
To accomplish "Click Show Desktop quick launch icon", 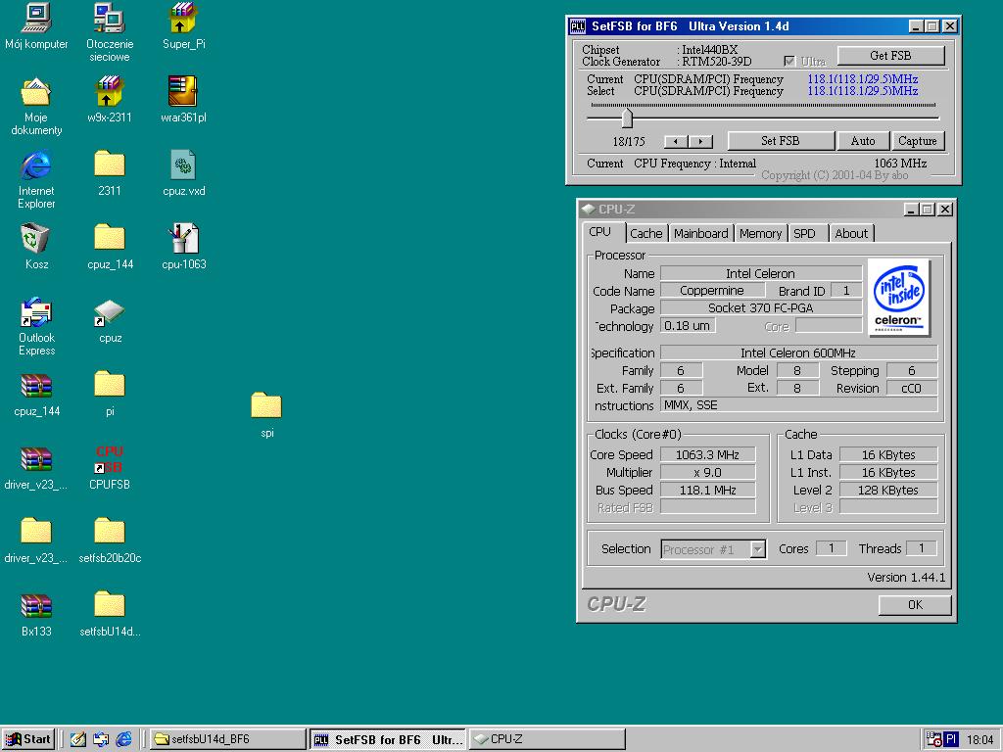I will (78, 739).
